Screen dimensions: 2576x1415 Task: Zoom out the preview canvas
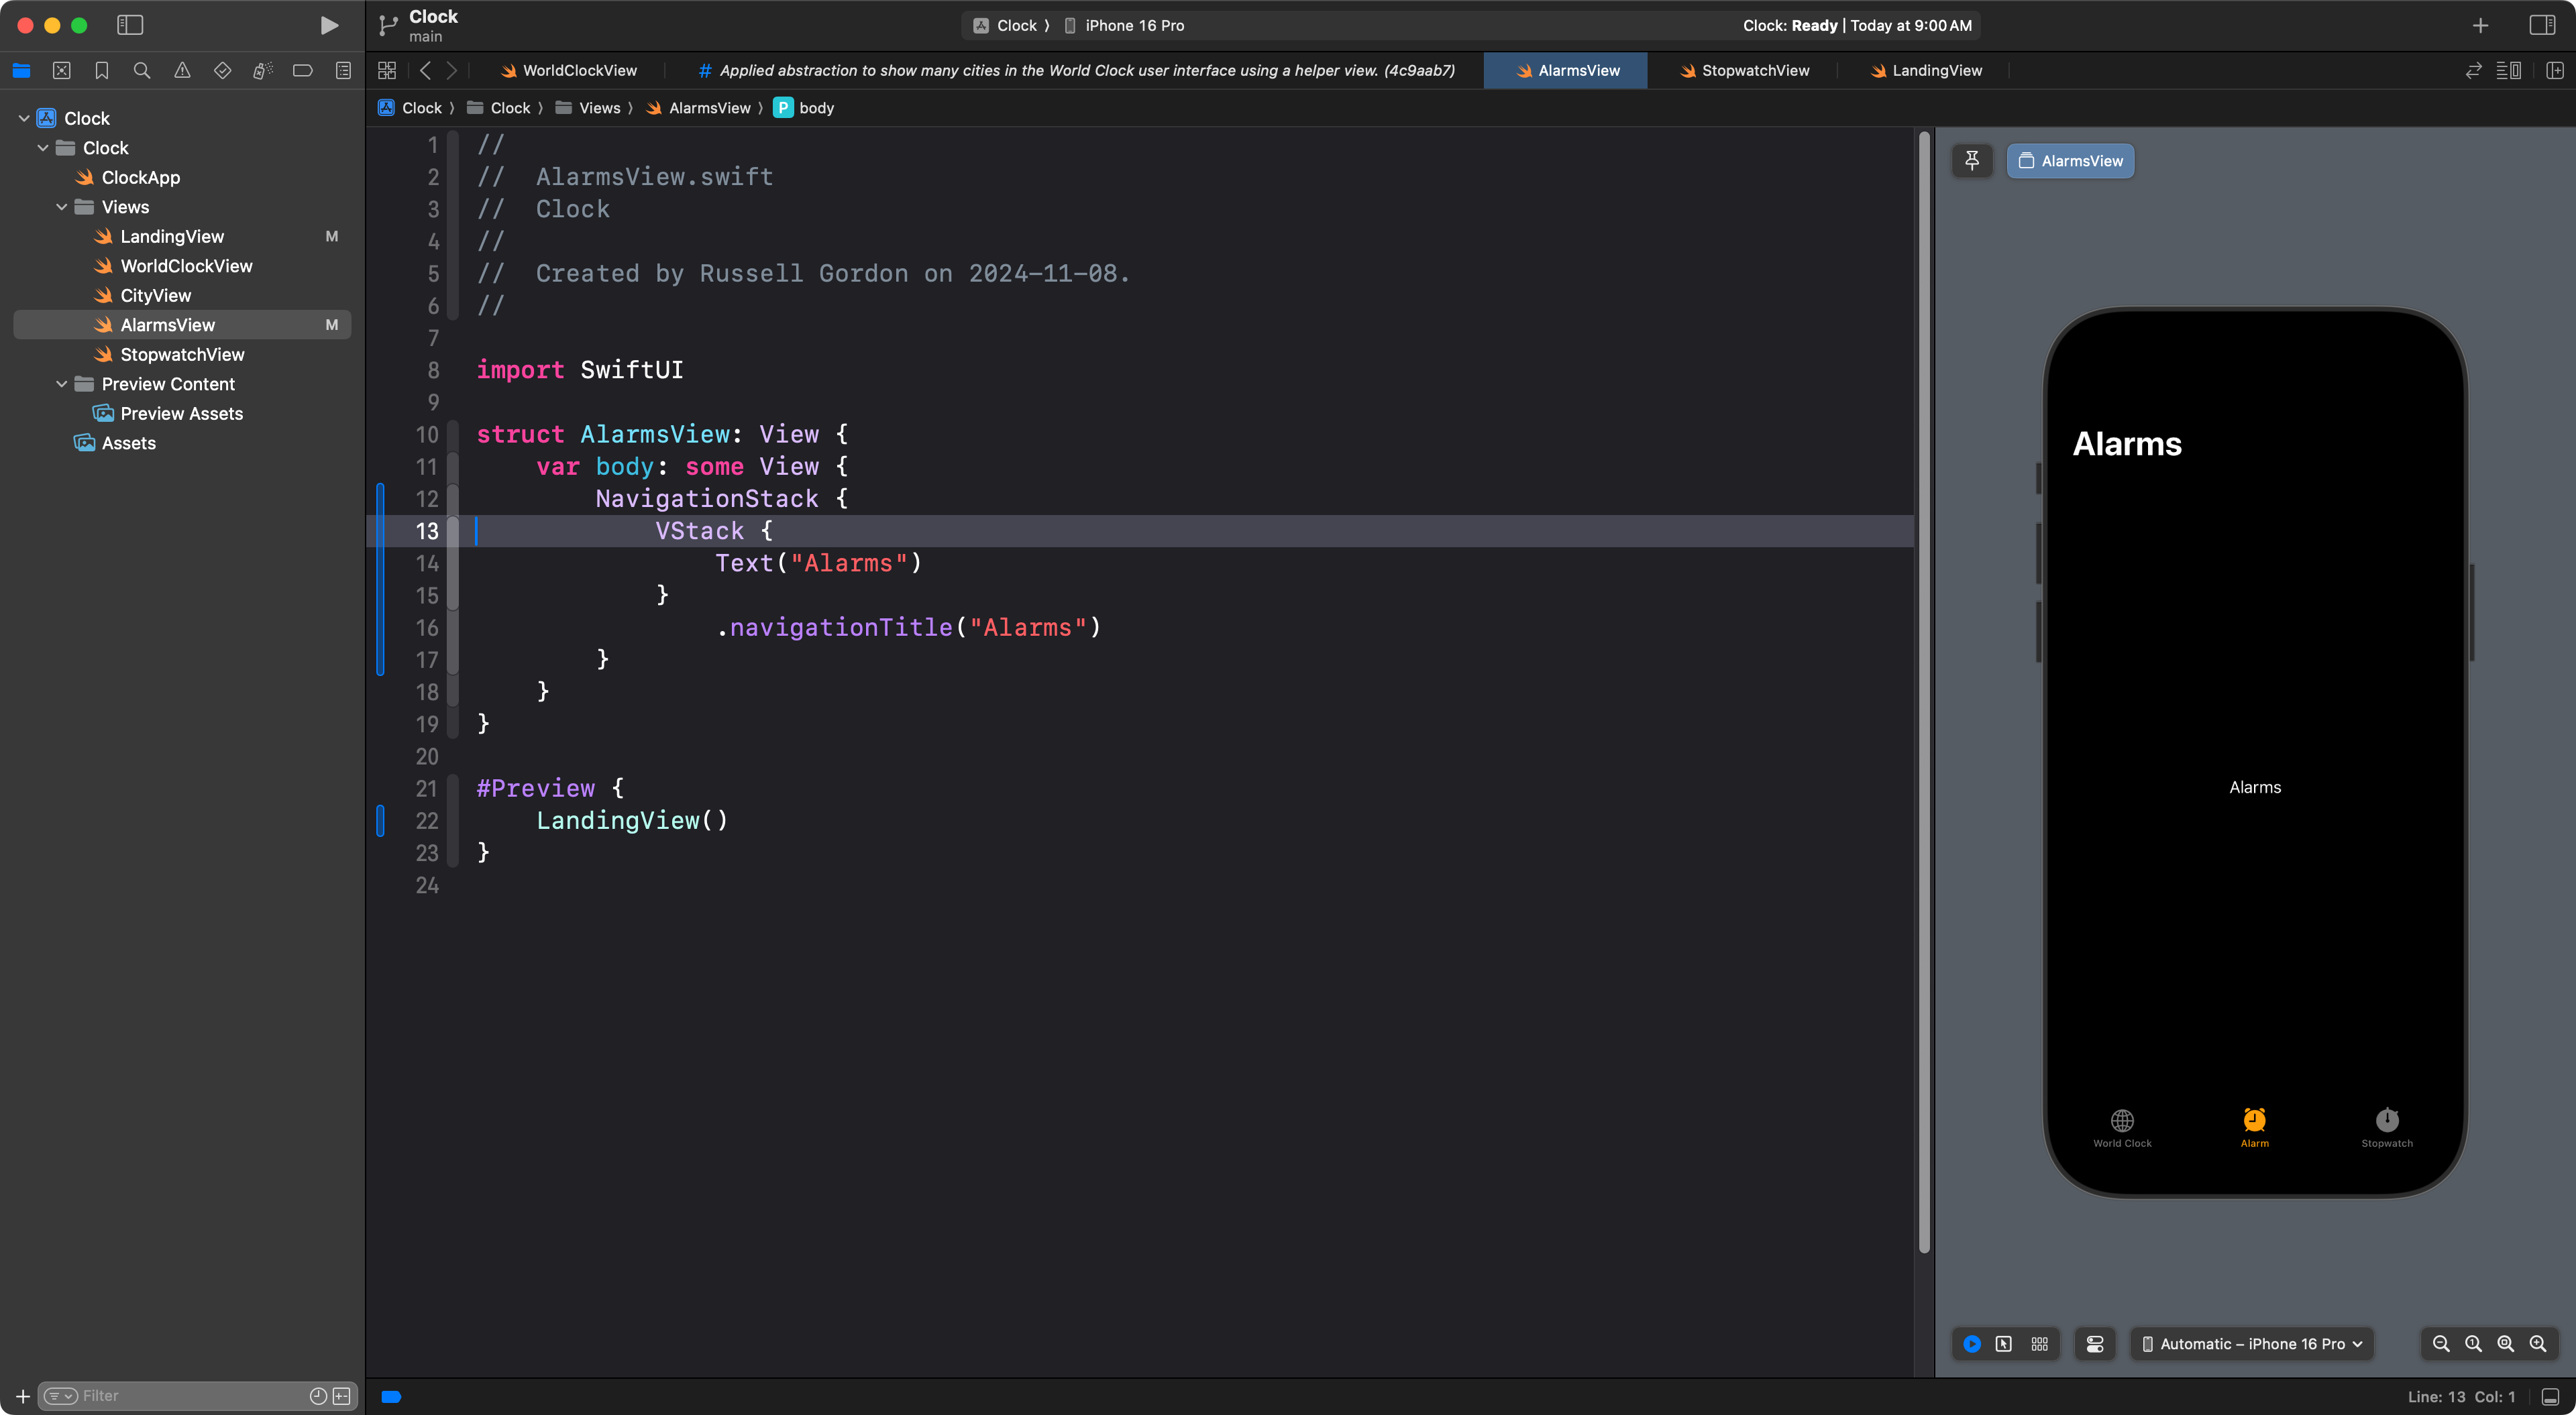[2440, 1344]
